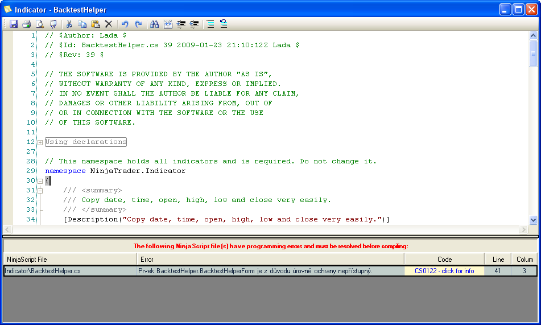Copy the selected code
Image resolution: width=541 pixels, height=325 pixels.
click(82, 24)
